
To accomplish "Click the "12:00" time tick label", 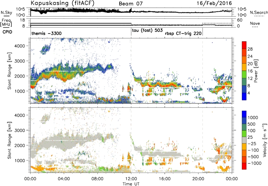I will (131, 179).
